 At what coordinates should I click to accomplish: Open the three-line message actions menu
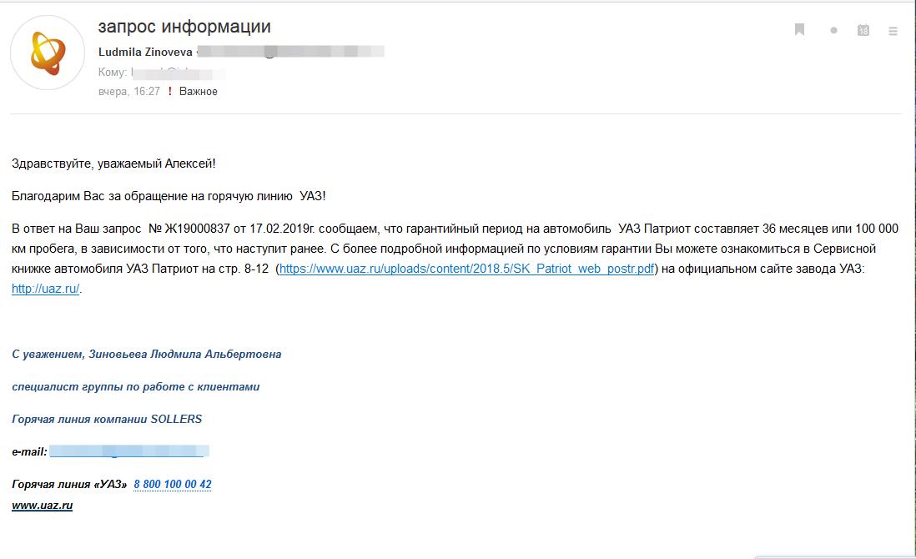pos(893,31)
